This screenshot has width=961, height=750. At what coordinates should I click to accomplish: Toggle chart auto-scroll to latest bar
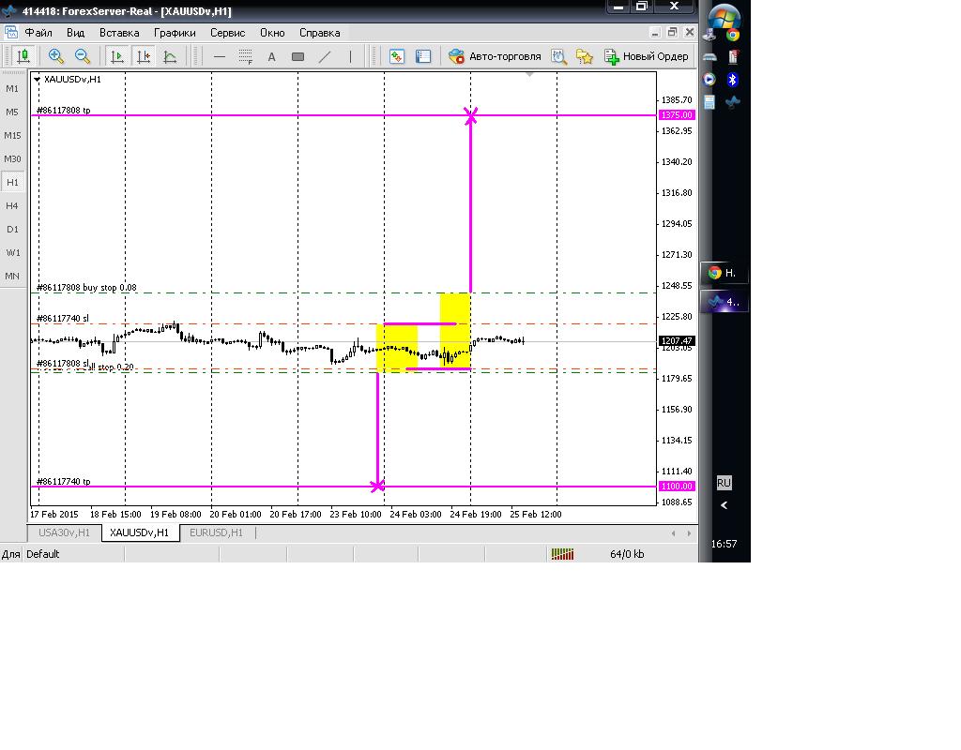(117, 56)
